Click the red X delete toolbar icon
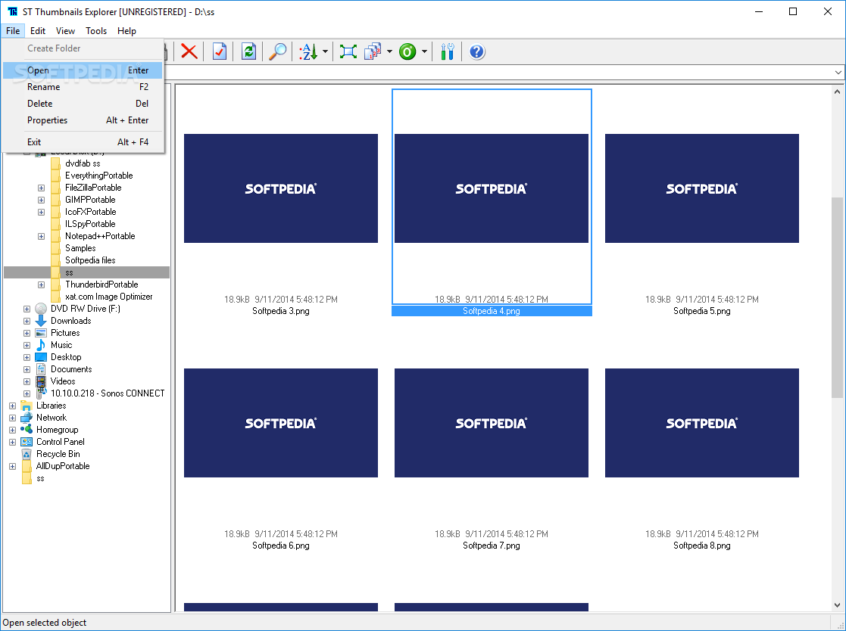Image resolution: width=846 pixels, height=631 pixels. click(x=189, y=51)
